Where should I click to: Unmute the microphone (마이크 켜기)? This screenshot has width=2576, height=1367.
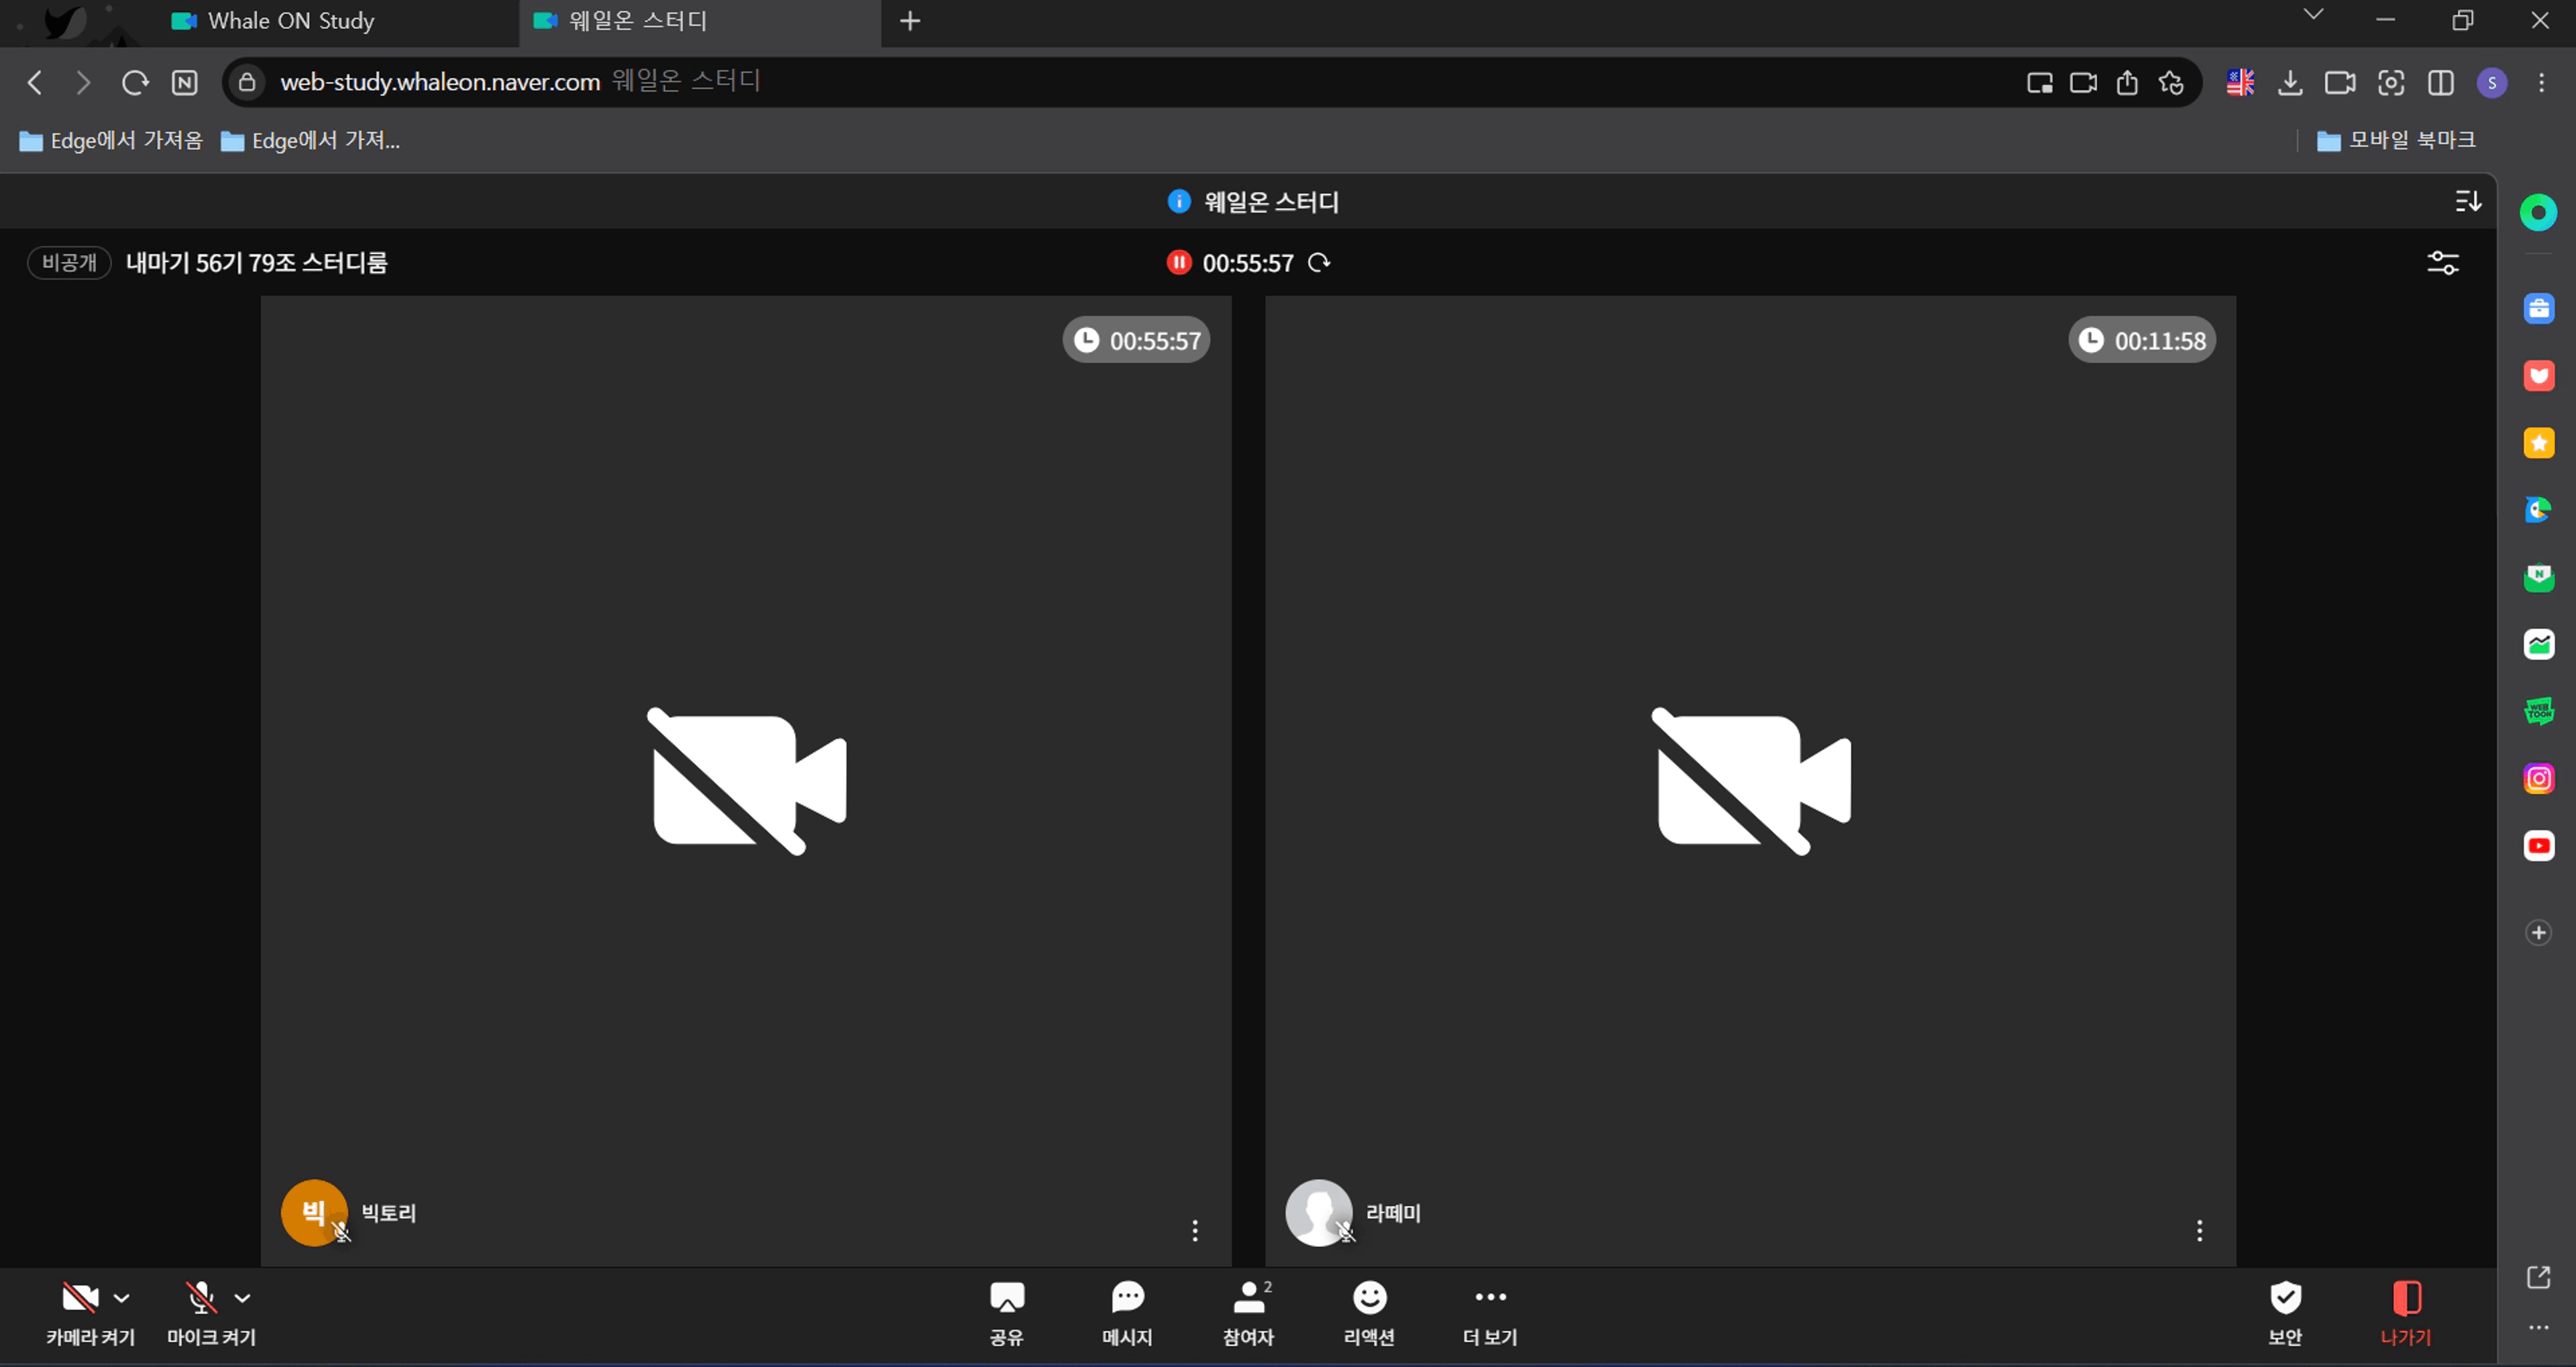201,1299
